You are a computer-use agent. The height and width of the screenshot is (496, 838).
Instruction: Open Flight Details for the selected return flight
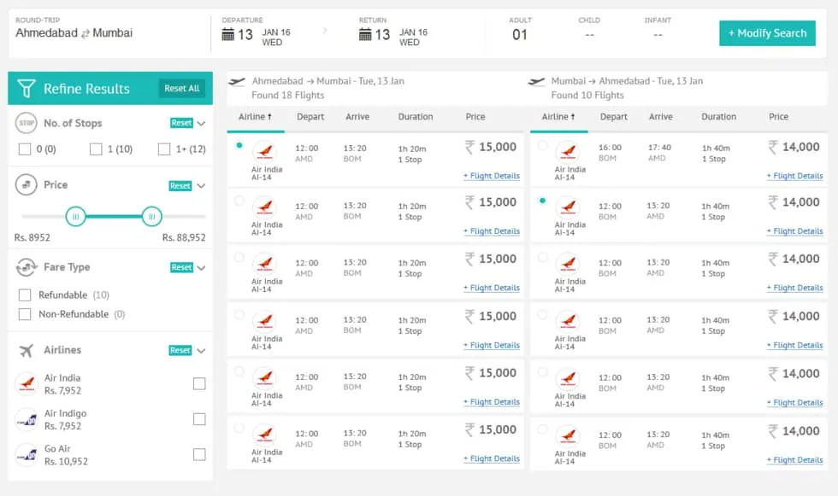coord(794,231)
